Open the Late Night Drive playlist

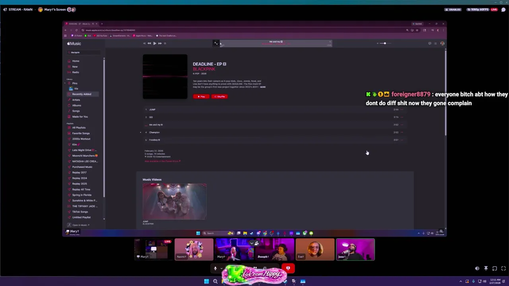click(x=84, y=150)
